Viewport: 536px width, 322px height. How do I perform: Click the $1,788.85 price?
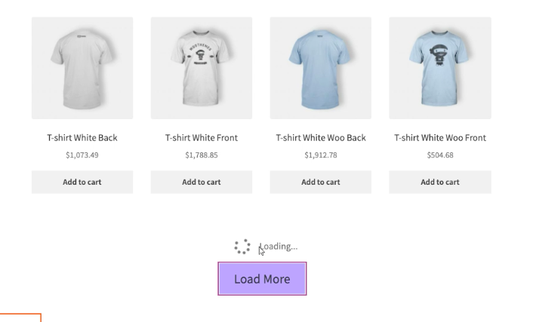(x=202, y=155)
